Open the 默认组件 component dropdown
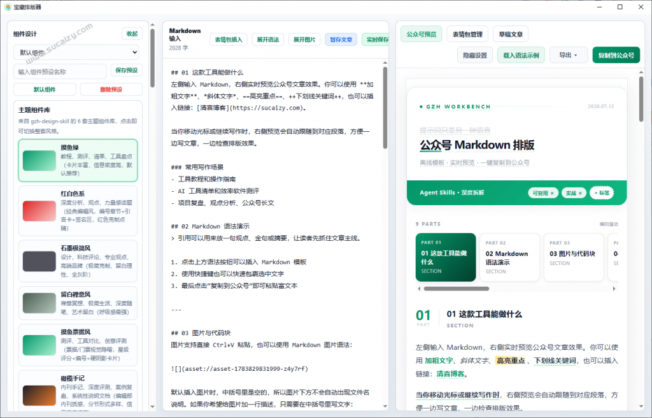 click(x=76, y=52)
